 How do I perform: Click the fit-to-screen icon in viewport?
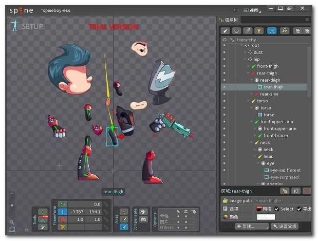[12, 229]
